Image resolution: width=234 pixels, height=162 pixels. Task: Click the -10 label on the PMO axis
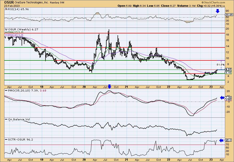click(227, 107)
